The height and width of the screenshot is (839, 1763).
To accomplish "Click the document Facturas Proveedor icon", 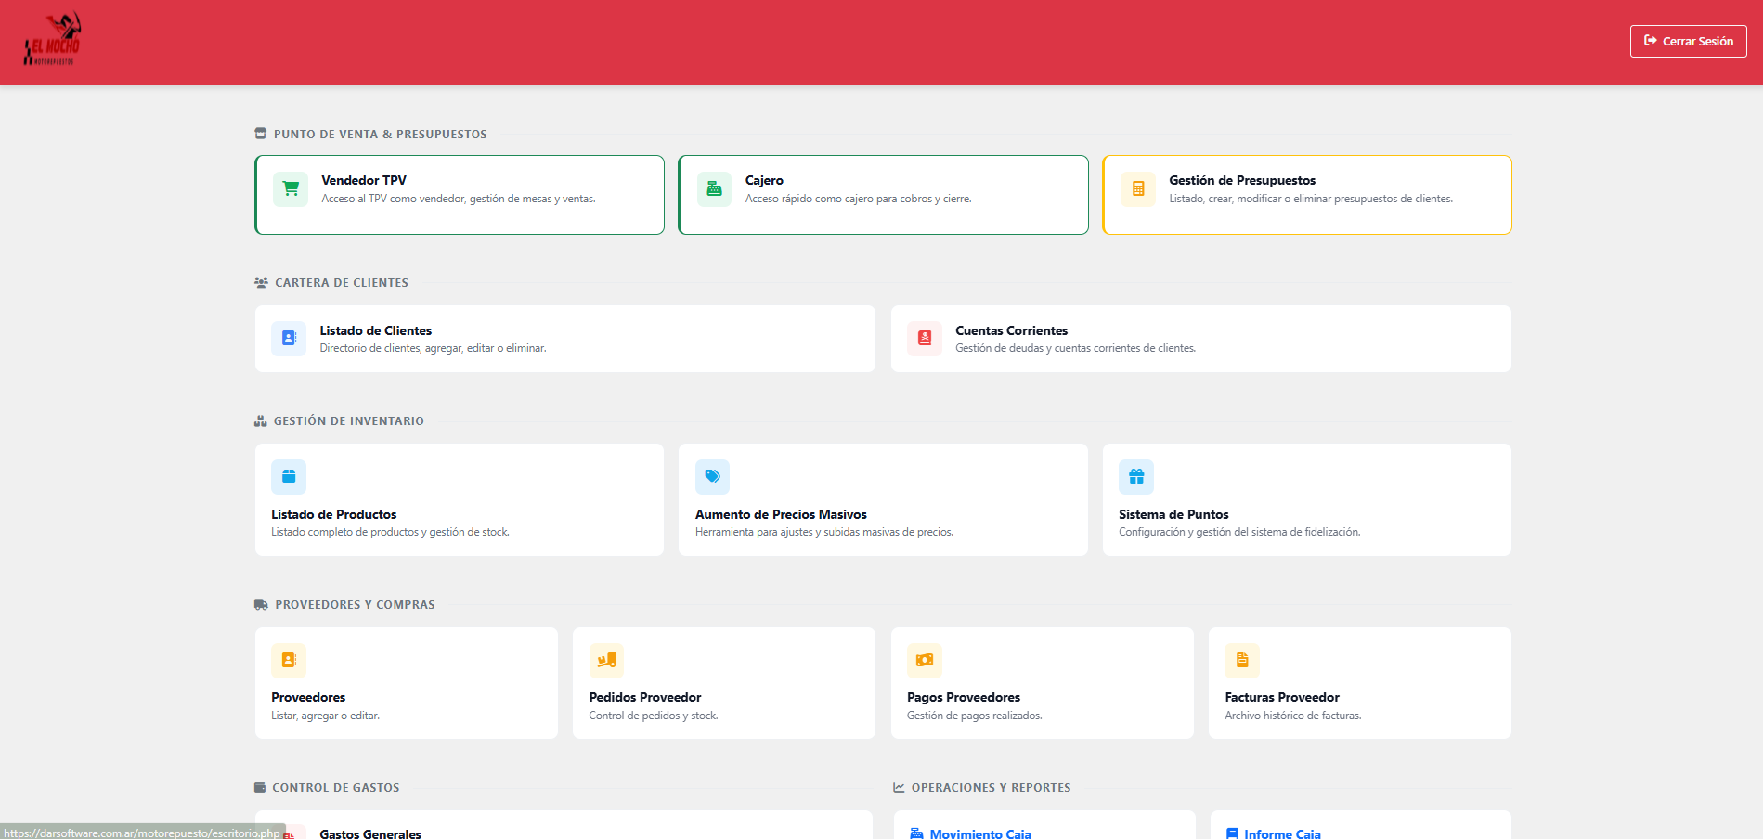I will click(x=1241, y=661).
